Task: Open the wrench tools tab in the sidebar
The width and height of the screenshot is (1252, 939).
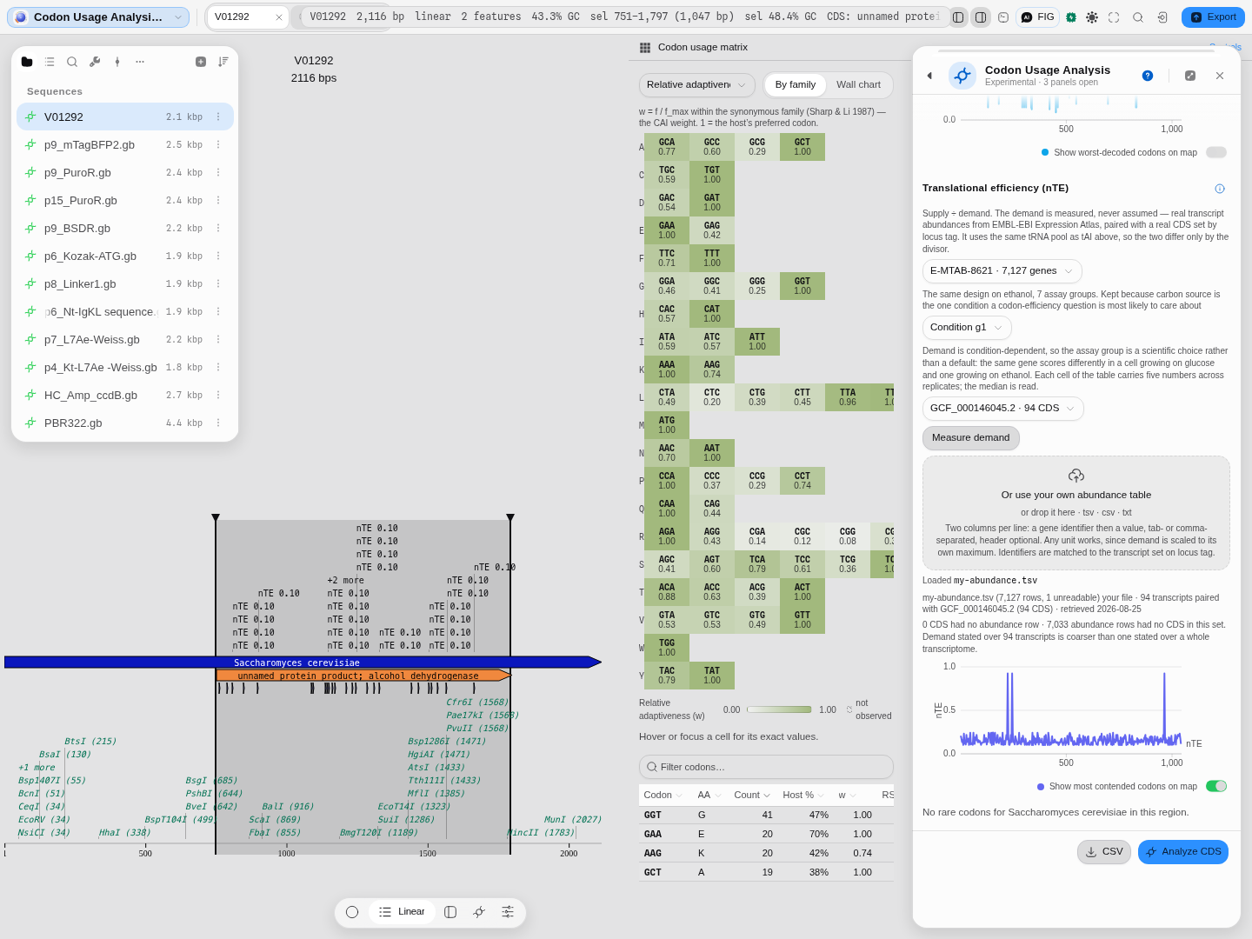Action: coord(95,62)
